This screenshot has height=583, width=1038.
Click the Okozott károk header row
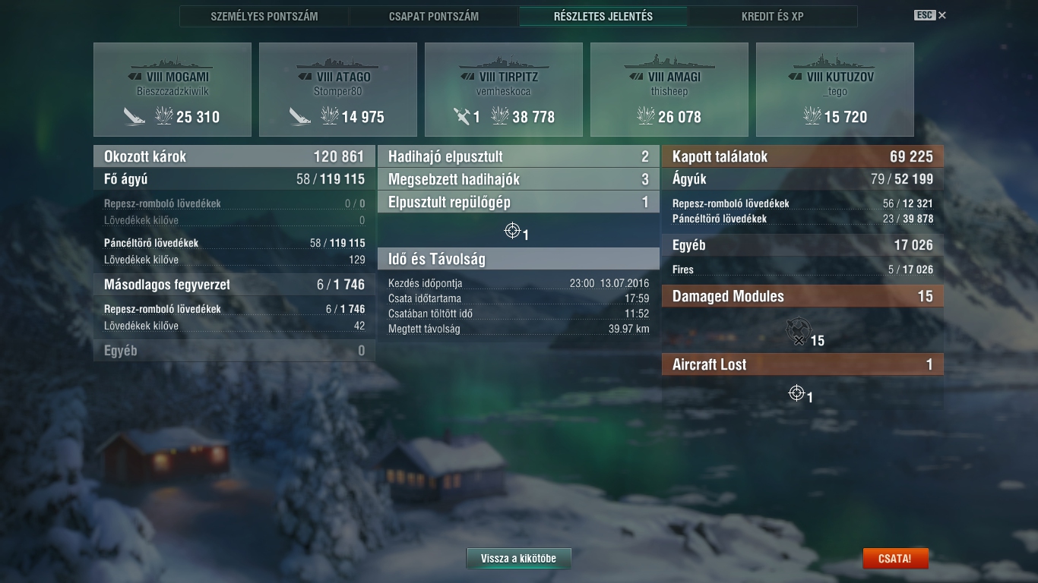coord(234,156)
